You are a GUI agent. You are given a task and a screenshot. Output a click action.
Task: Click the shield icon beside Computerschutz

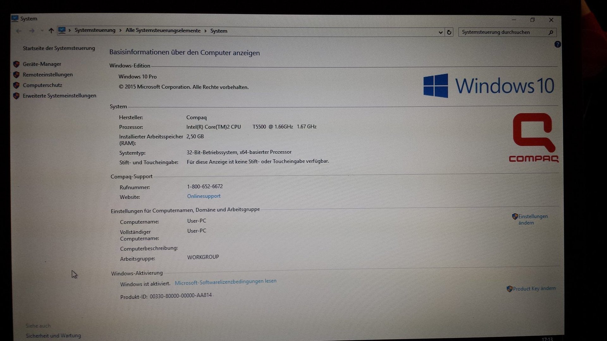pos(16,85)
